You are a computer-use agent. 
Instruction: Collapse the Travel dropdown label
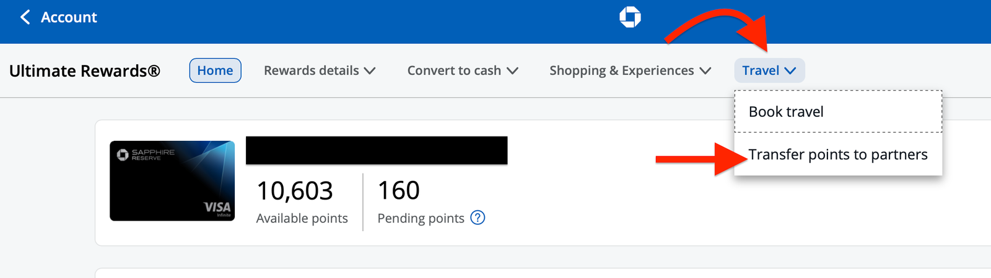(x=761, y=71)
